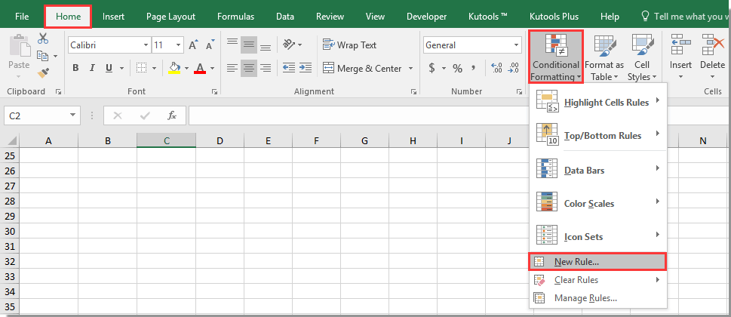Toggle Wrap Text for cells

click(x=349, y=45)
